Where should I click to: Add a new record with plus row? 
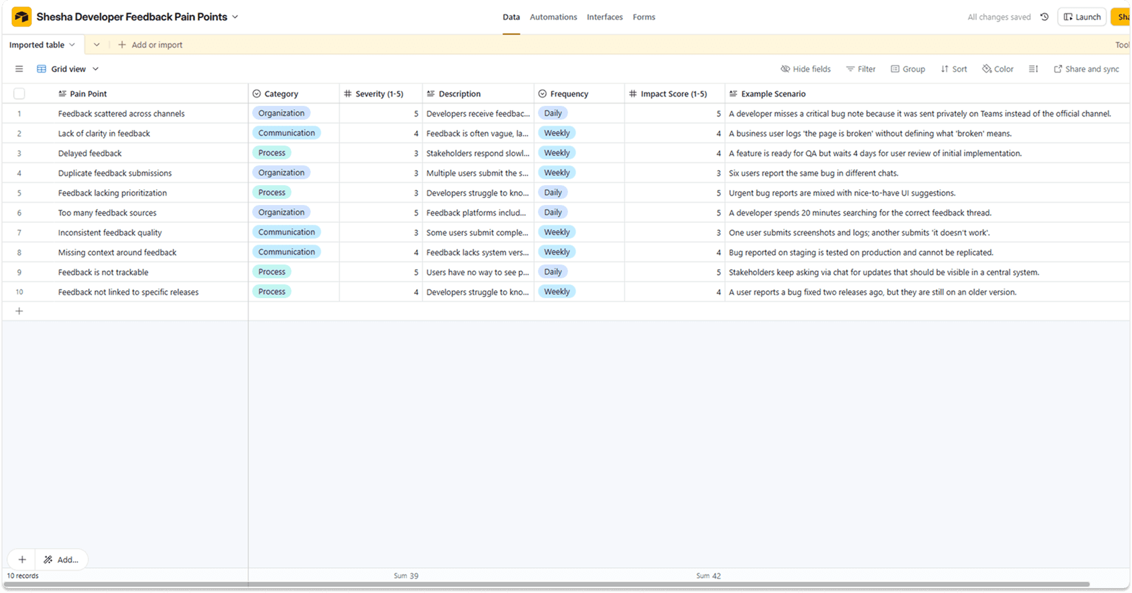(x=19, y=311)
